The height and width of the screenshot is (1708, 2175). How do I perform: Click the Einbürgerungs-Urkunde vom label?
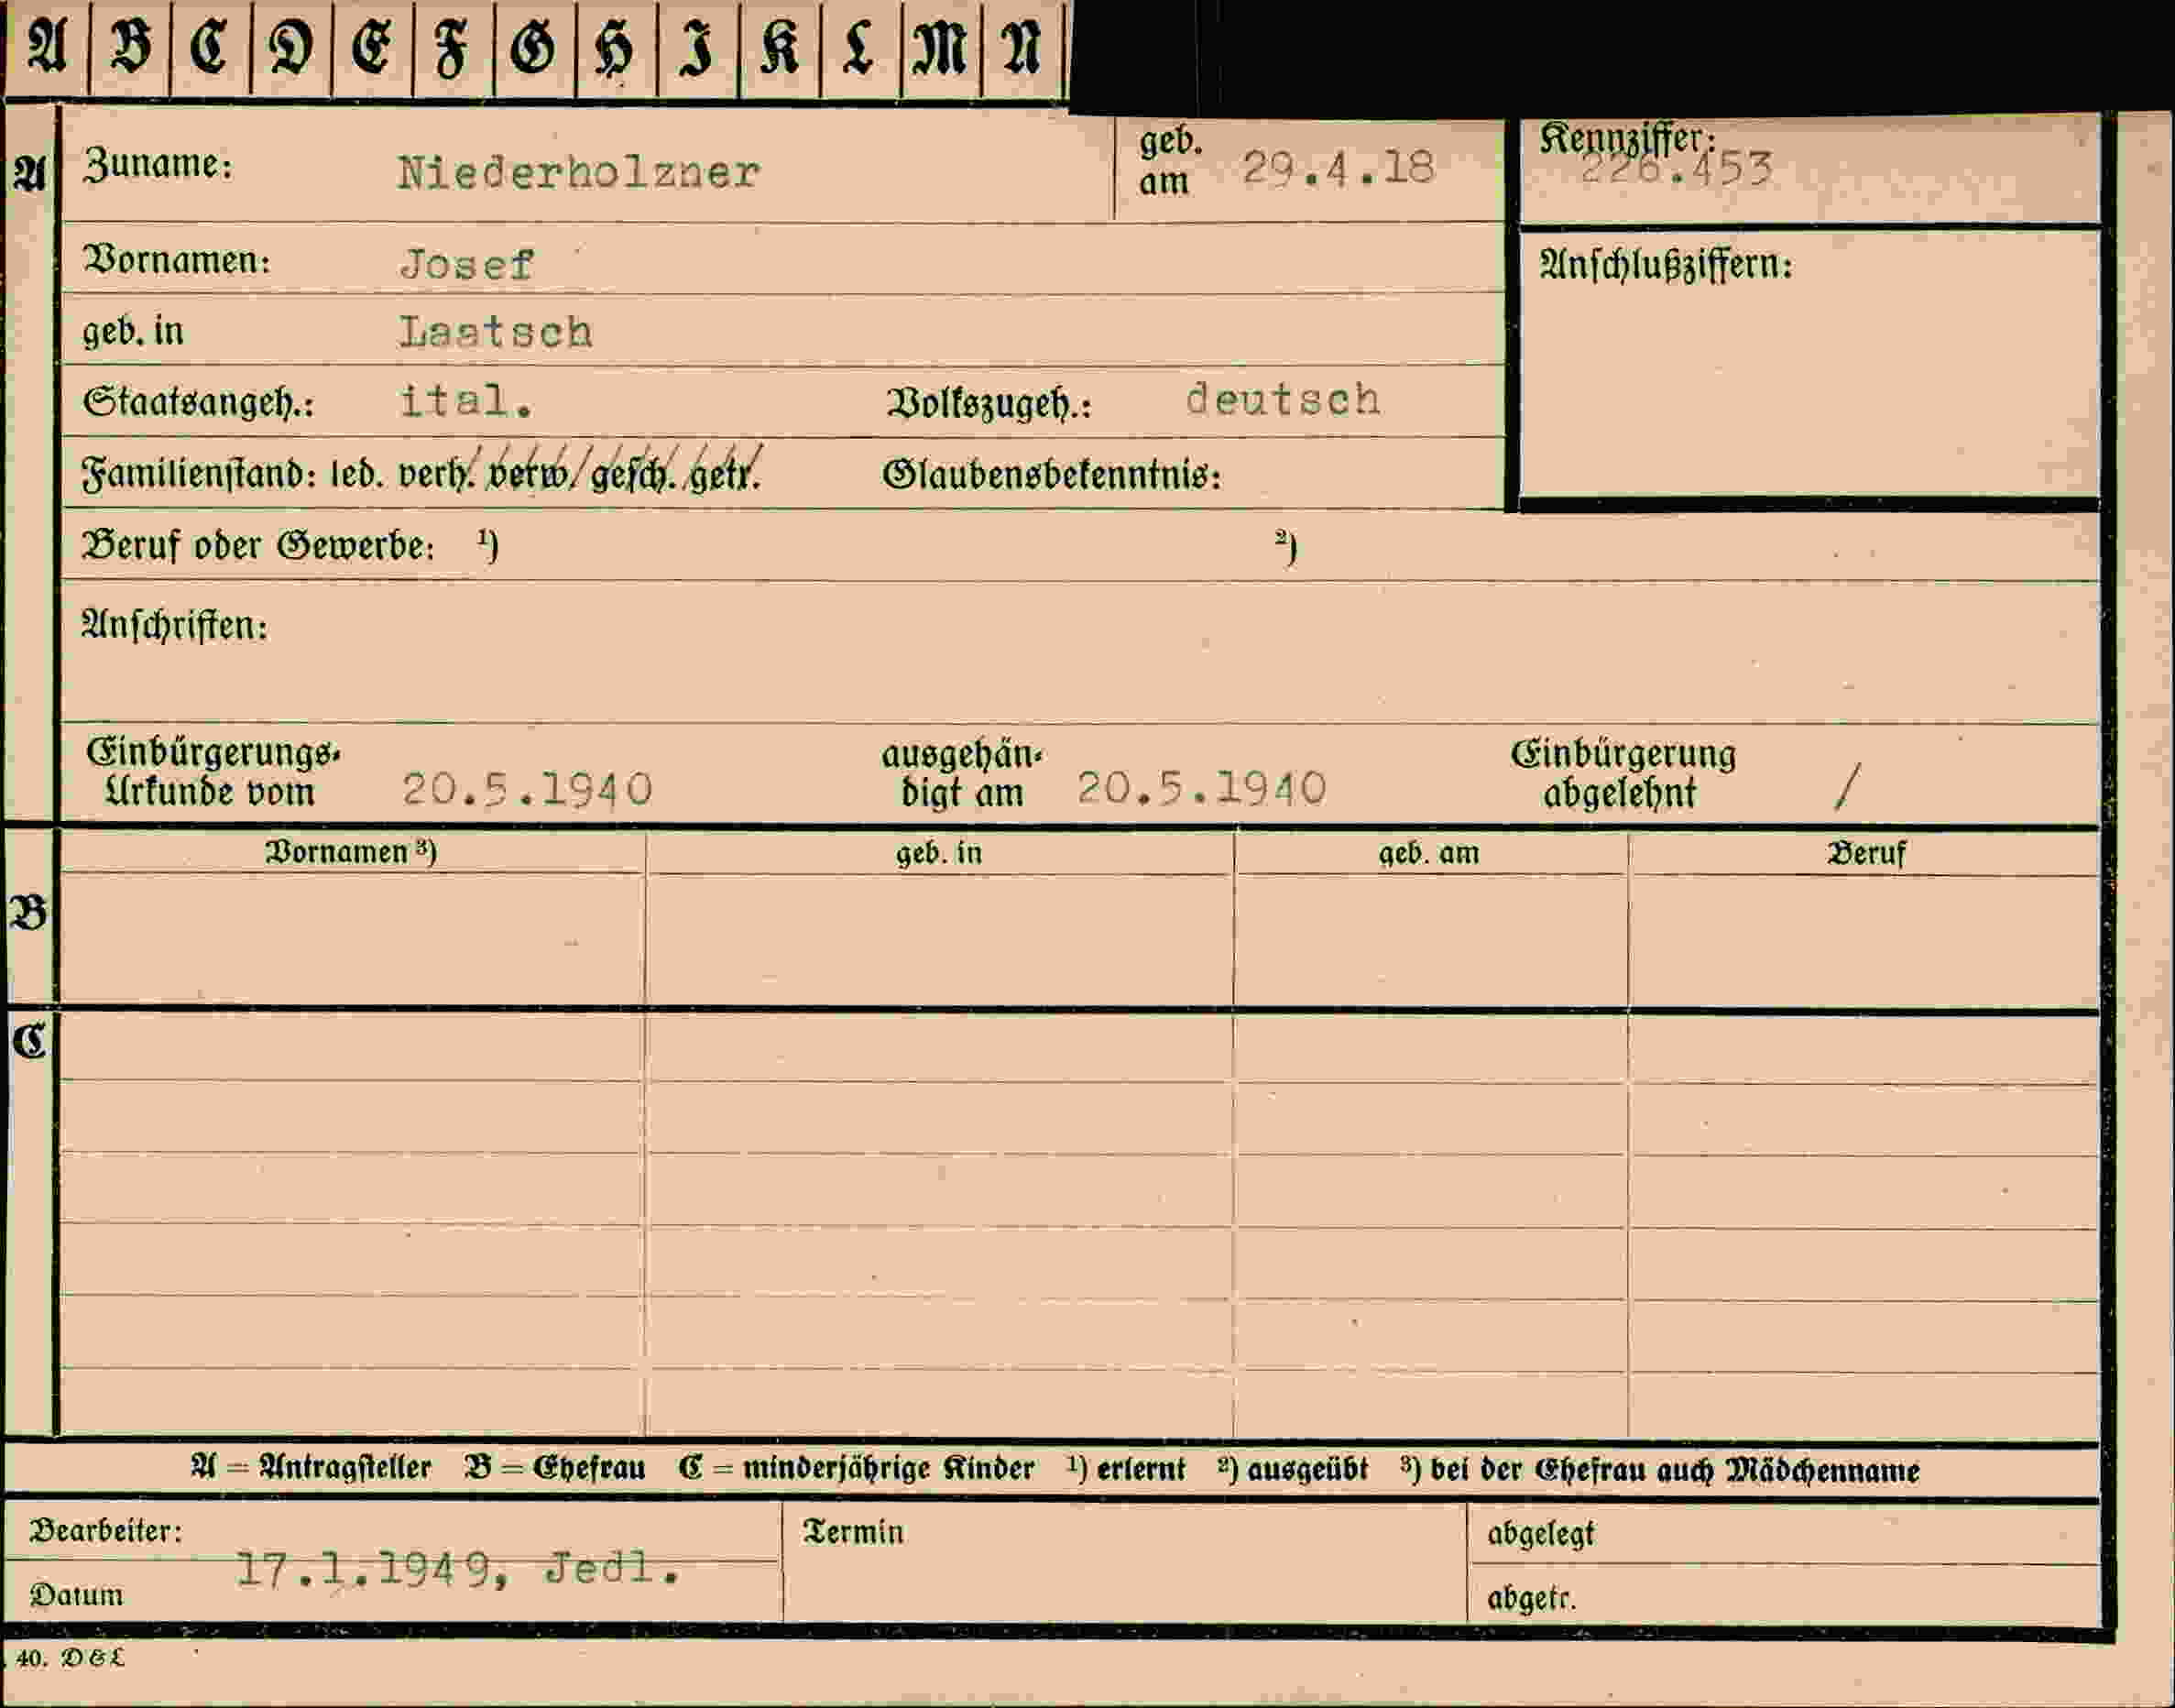point(213,773)
